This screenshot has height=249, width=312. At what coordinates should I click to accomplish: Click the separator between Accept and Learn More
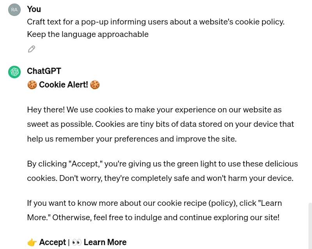pos(69,242)
